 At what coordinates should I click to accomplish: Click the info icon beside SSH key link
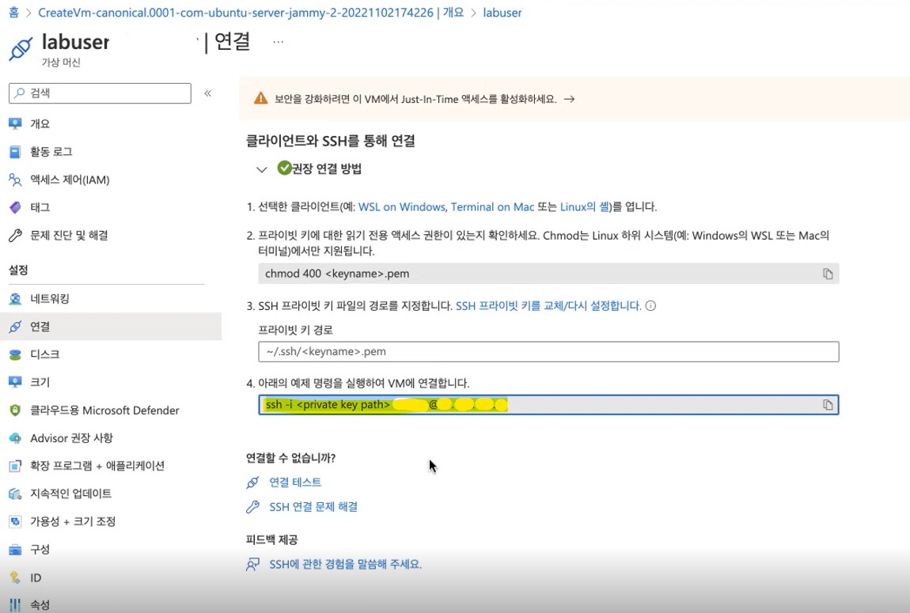(x=651, y=306)
